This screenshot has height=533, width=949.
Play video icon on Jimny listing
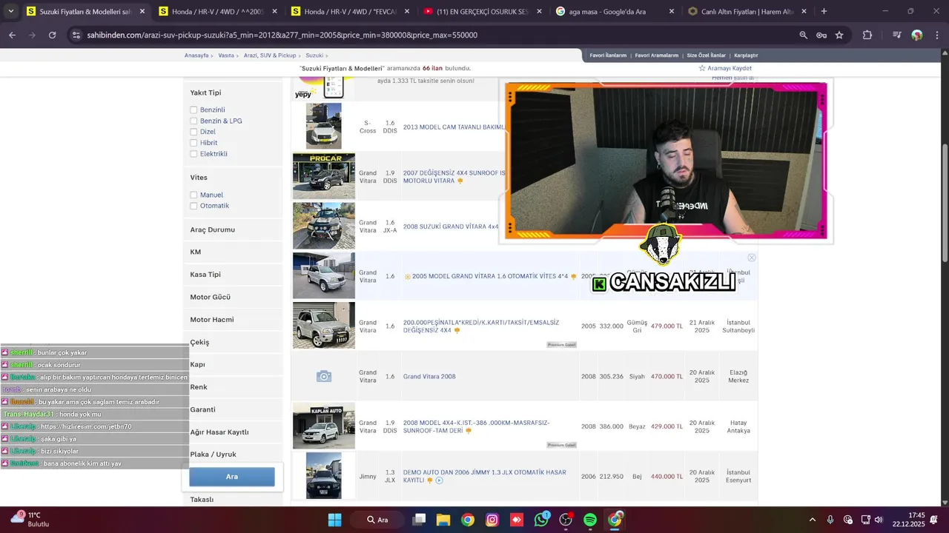click(x=439, y=480)
